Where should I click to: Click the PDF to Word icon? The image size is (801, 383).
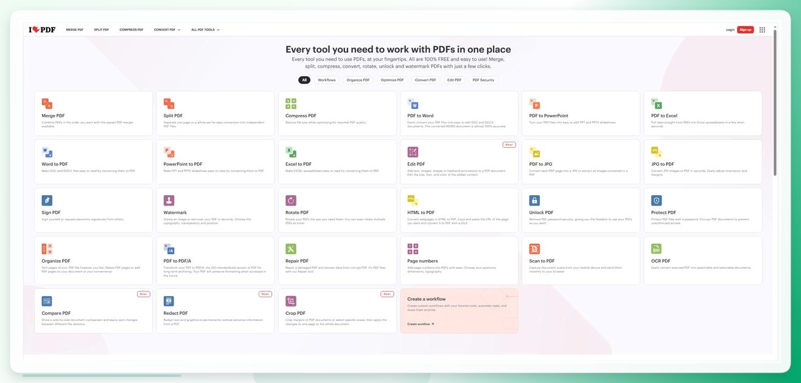[413, 103]
